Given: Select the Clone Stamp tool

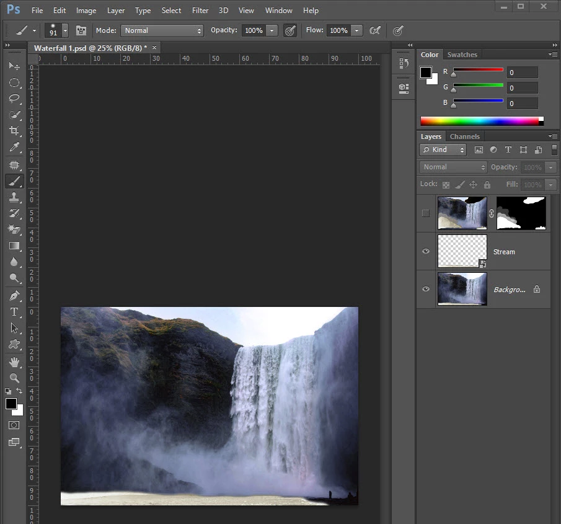Looking at the screenshot, I should pos(14,197).
